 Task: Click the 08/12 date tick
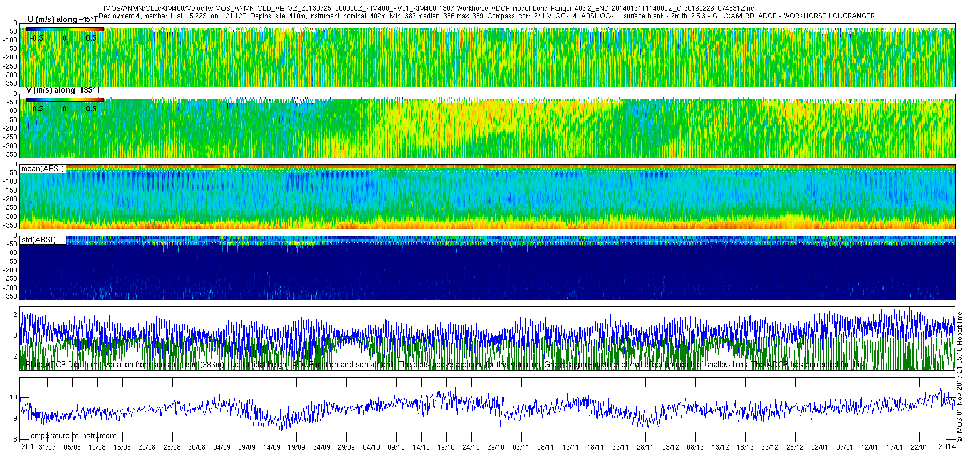pos(695,447)
